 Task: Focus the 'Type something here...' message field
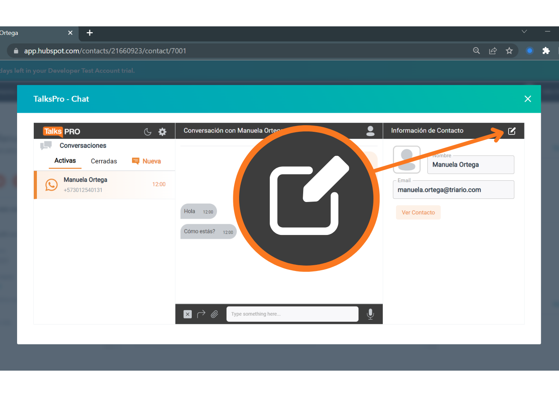(292, 314)
